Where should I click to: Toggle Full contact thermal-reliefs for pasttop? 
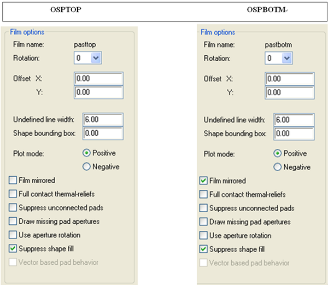[13, 194]
